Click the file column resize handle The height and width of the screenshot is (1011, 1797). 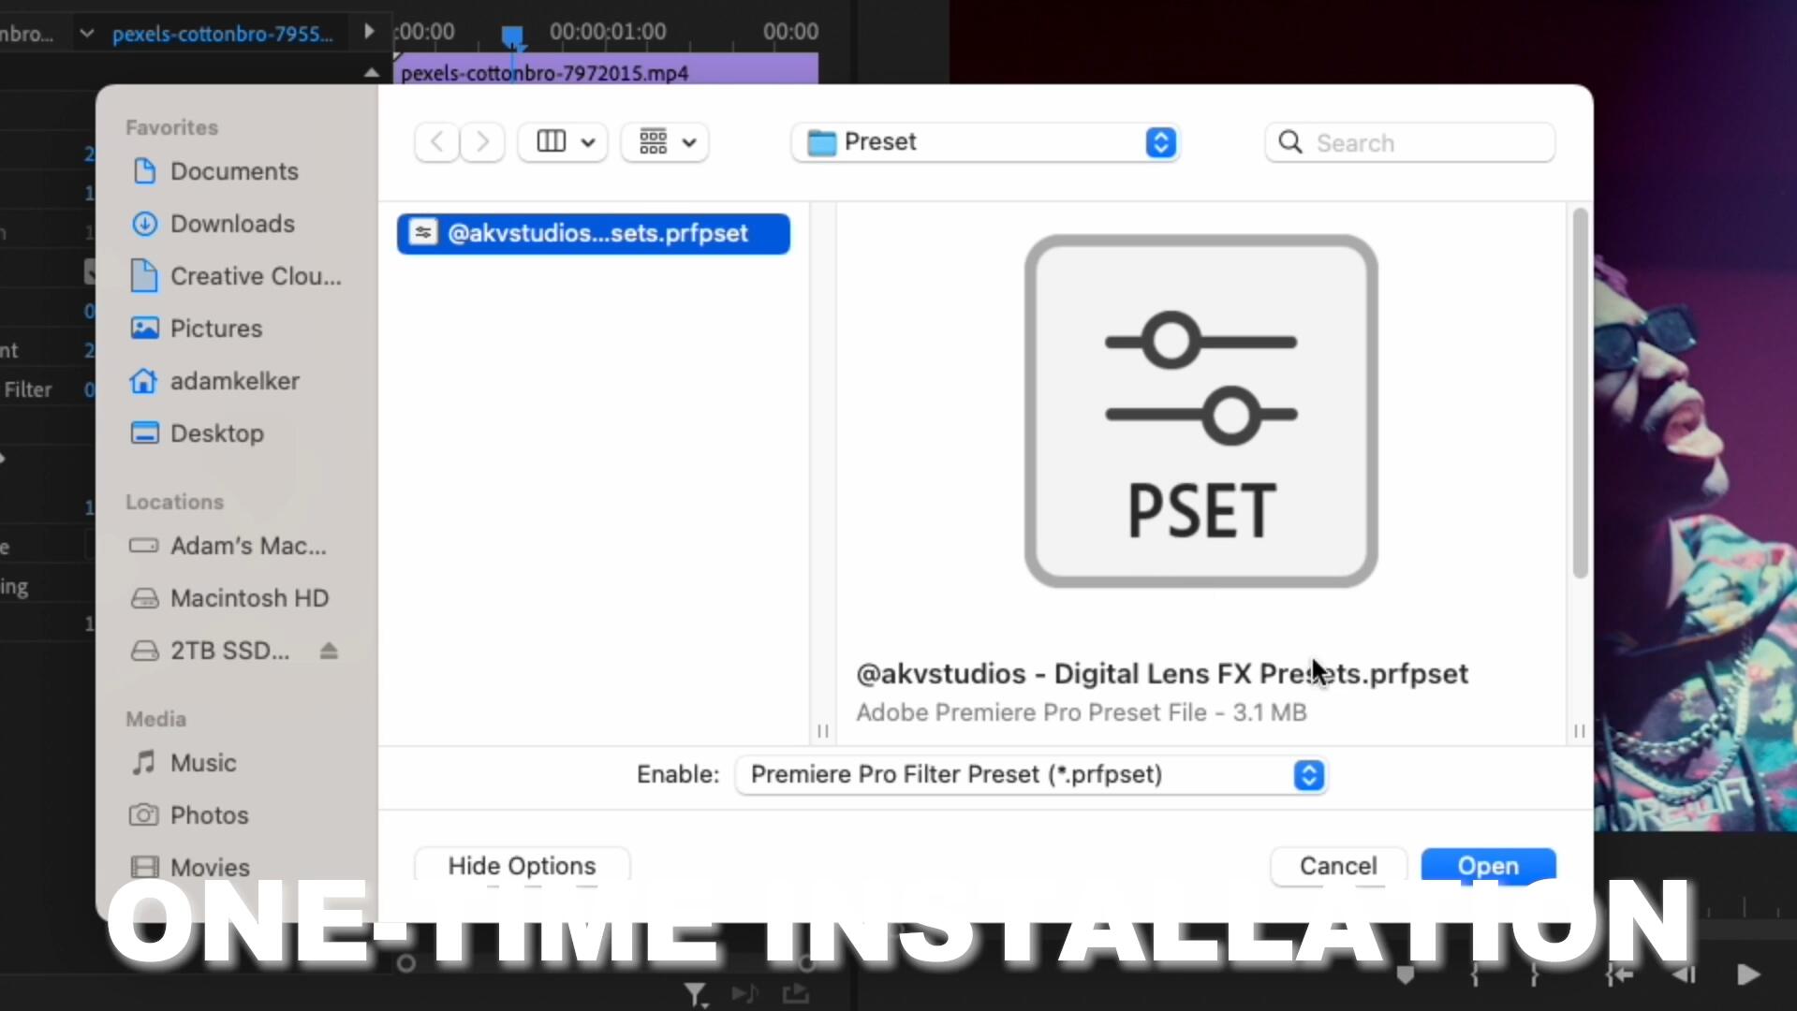pos(823,731)
